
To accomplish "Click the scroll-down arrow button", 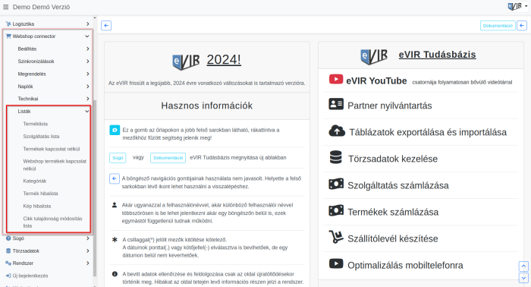I will point(523,278).
